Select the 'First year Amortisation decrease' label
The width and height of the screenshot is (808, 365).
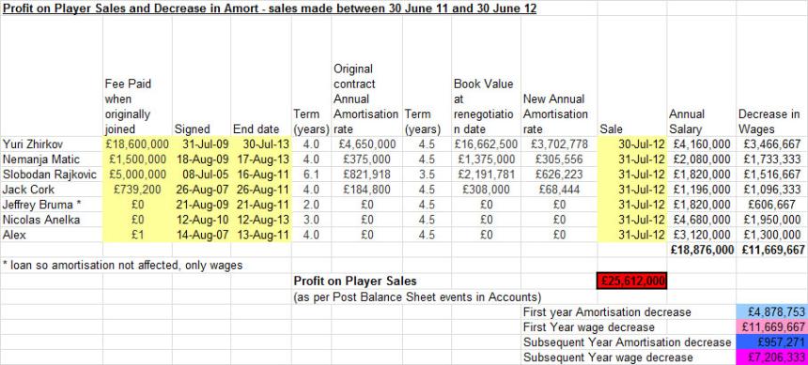pyautogui.click(x=607, y=312)
